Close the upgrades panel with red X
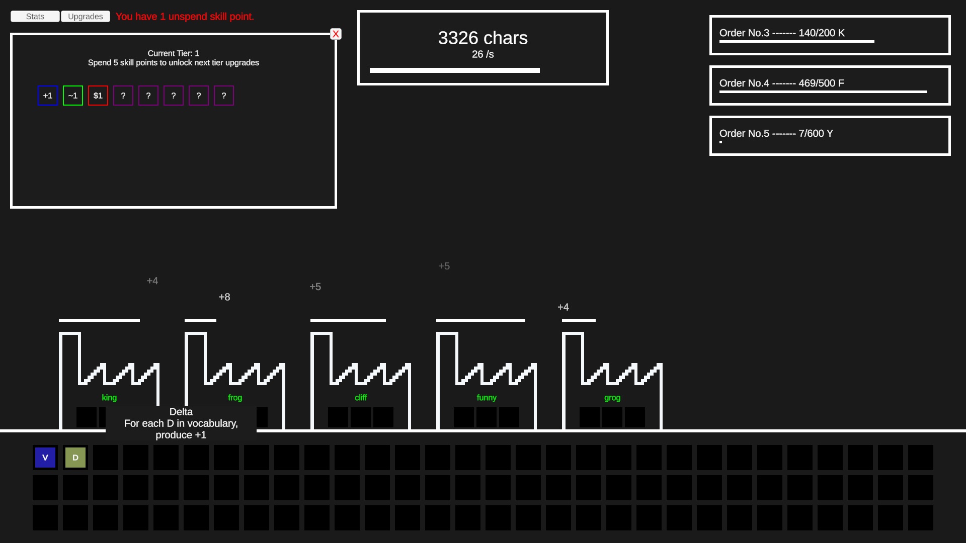Image resolution: width=966 pixels, height=543 pixels. (336, 34)
